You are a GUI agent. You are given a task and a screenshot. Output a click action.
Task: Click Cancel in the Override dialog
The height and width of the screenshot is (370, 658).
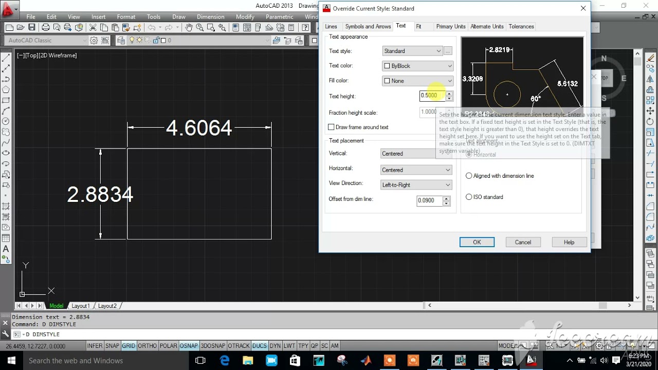(x=523, y=242)
